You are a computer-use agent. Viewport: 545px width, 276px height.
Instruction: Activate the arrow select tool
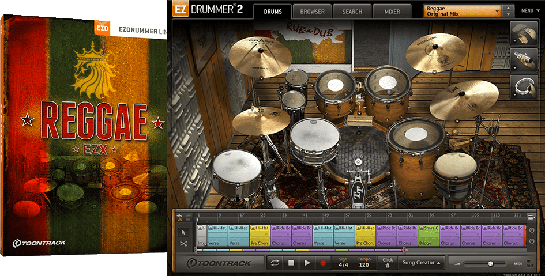coord(183,232)
